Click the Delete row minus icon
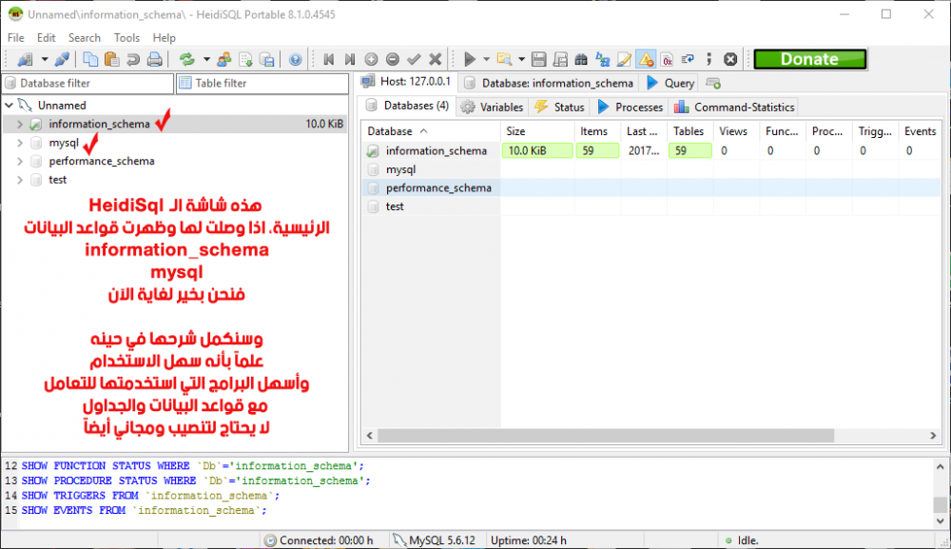This screenshot has height=549, width=951. coord(393,59)
